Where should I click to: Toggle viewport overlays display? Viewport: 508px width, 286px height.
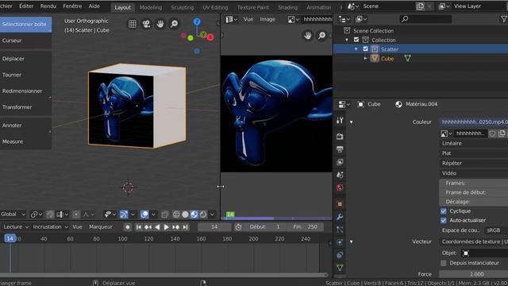click(x=144, y=214)
